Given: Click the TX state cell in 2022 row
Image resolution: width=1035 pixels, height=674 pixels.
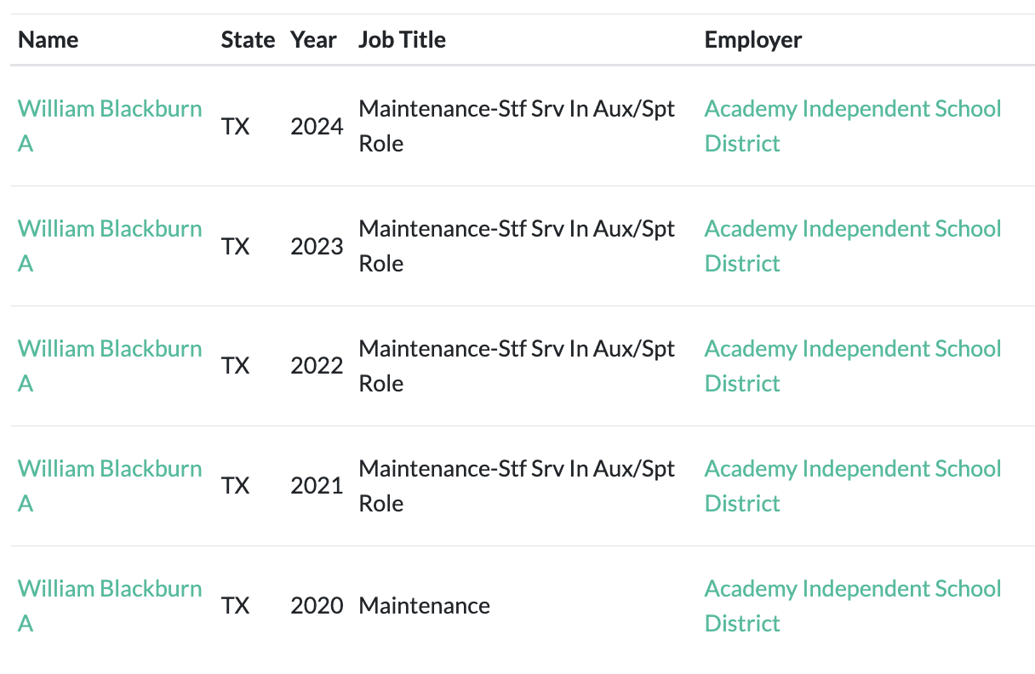Looking at the screenshot, I should pos(236,367).
